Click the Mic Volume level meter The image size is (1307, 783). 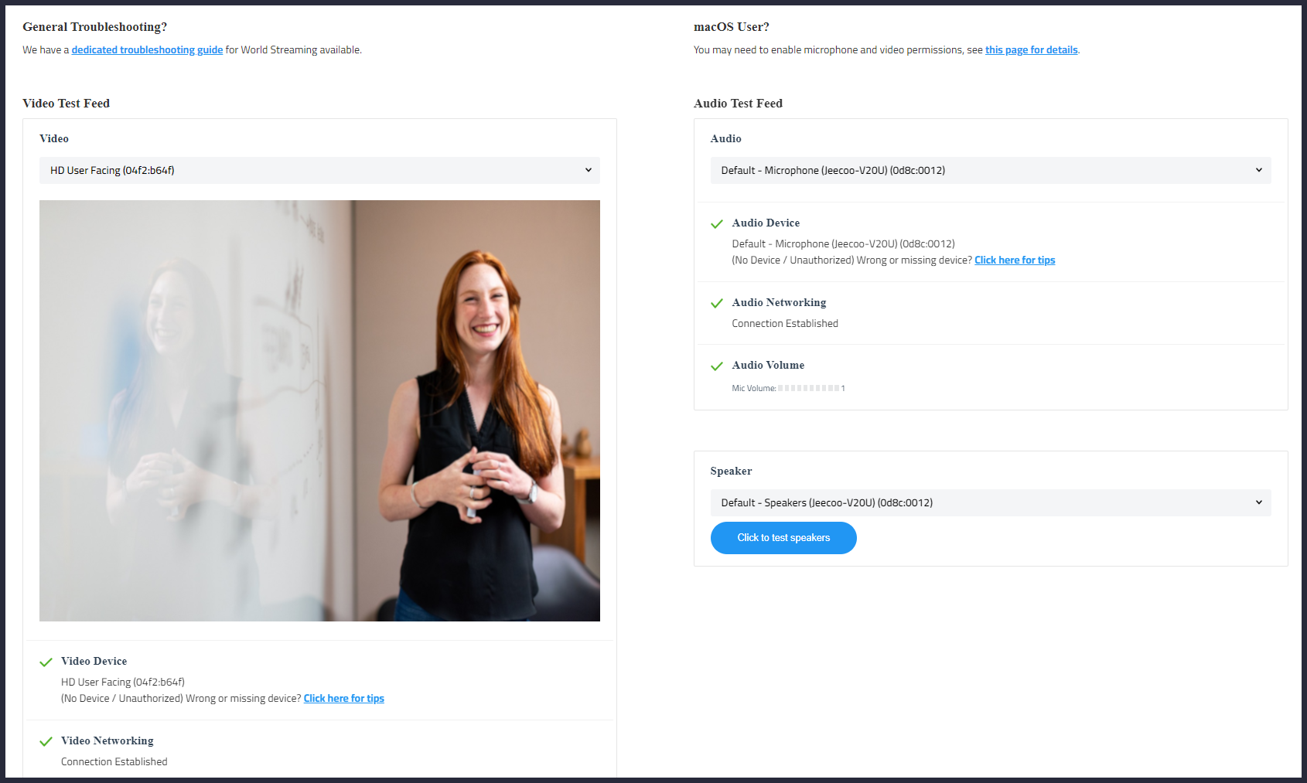click(x=808, y=389)
